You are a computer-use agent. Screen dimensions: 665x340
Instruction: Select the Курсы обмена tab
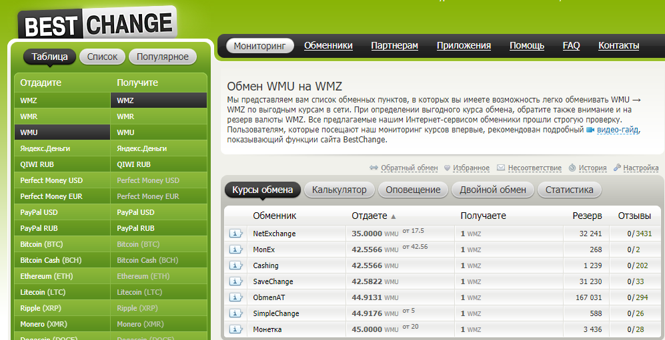(263, 190)
